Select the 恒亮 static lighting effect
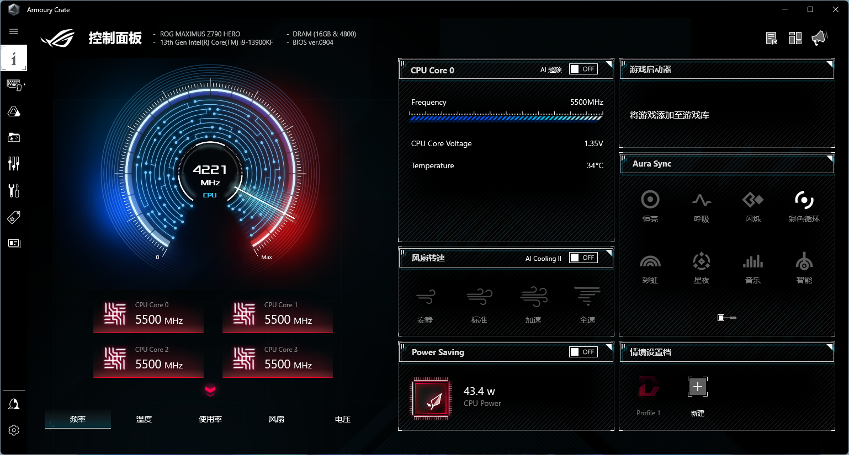Image resolution: width=849 pixels, height=455 pixels. 650,206
